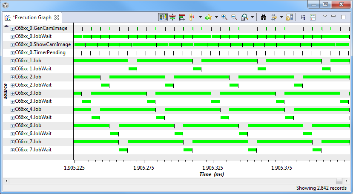Click the tree hierarchy view icon
The image size is (353, 194).
tap(303, 17)
